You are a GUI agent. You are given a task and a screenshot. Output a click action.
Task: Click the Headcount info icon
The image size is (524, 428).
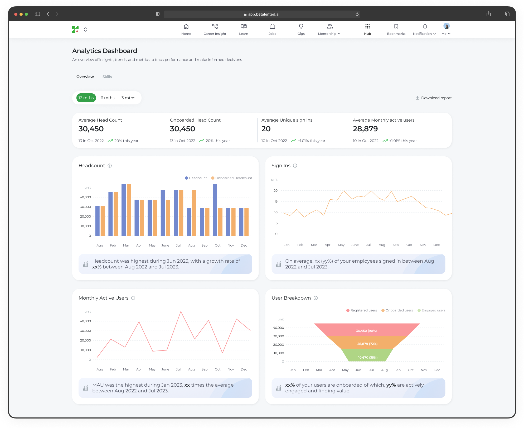click(x=110, y=166)
